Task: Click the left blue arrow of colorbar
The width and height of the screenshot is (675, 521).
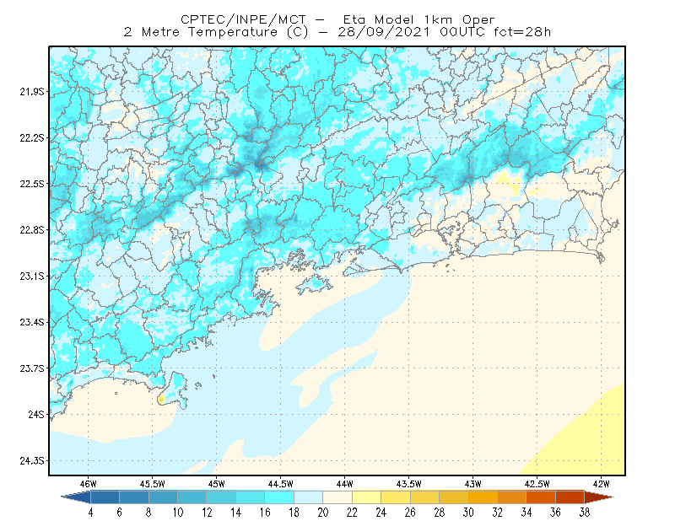Action: click(x=76, y=497)
